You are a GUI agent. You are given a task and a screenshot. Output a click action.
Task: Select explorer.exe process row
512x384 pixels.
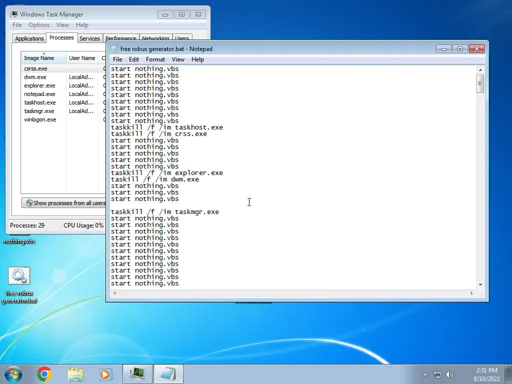63,85
